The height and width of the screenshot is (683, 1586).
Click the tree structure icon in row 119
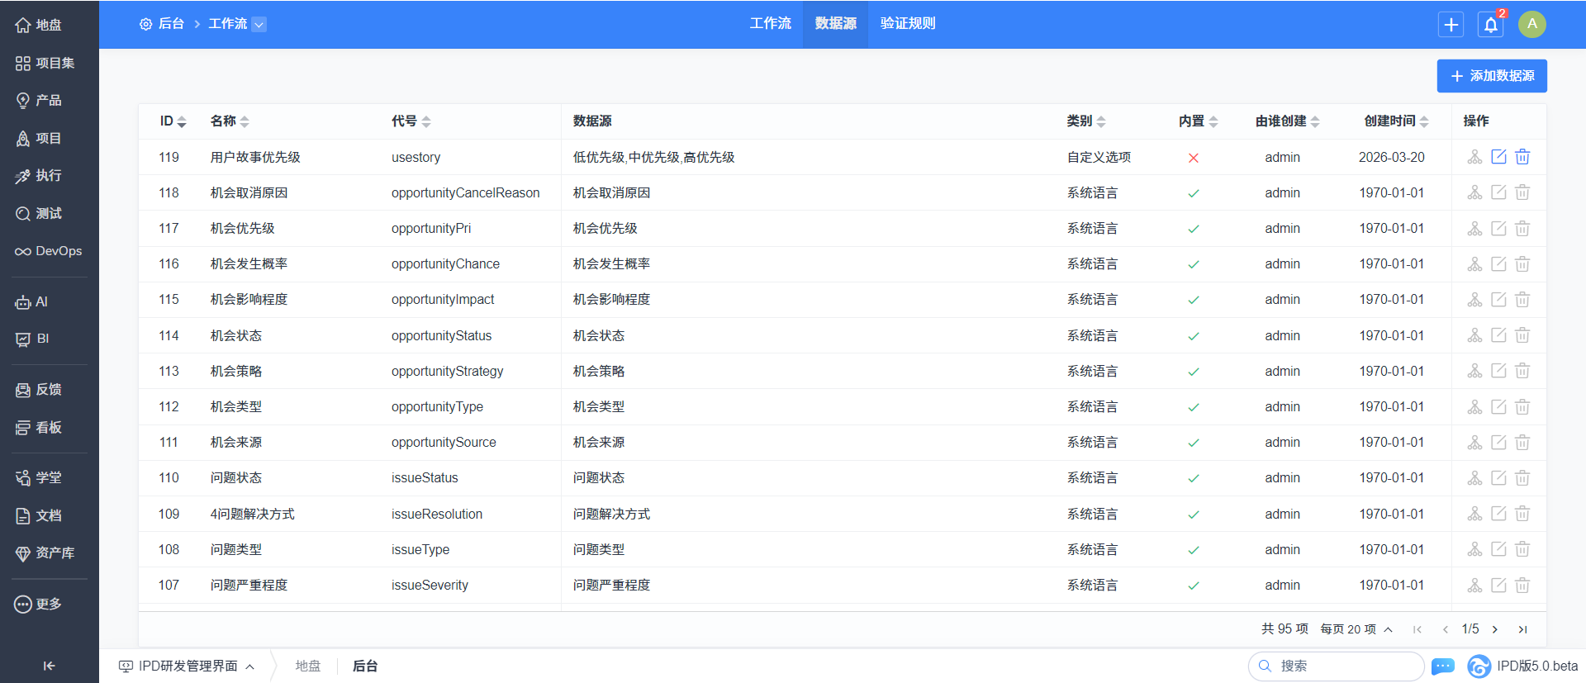[1474, 157]
